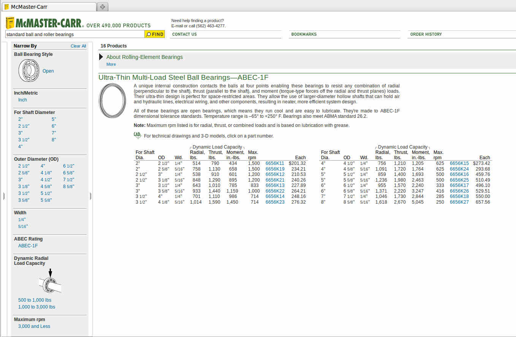Open a new browser tab with plus button
Screen dimensions: 516x337
click(103, 7)
